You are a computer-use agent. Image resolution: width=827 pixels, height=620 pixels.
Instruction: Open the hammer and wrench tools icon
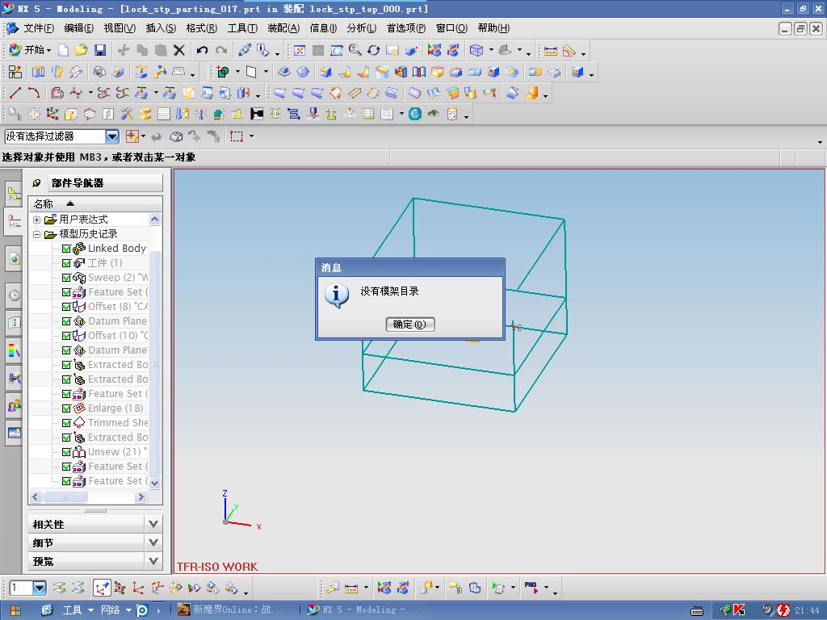coord(127,113)
